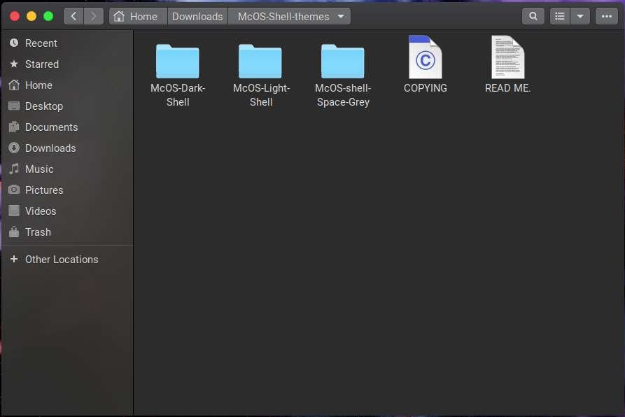Click the Desktop icon in sidebar

pyautogui.click(x=14, y=106)
